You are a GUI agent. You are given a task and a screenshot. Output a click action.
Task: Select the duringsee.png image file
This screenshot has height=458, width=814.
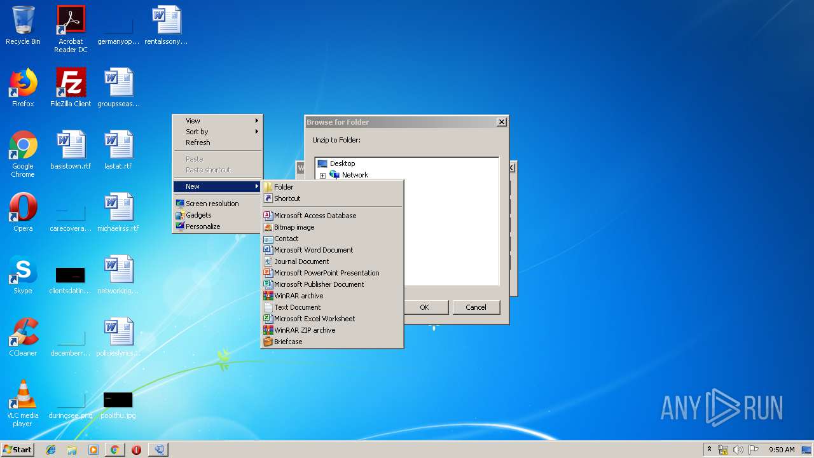tap(71, 405)
